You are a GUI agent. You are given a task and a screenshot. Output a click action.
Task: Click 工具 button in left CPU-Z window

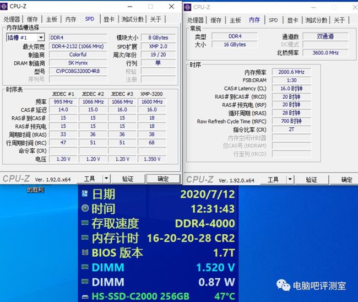(89, 179)
